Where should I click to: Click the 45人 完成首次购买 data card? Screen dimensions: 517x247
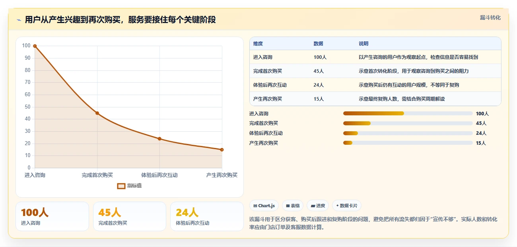click(130, 216)
